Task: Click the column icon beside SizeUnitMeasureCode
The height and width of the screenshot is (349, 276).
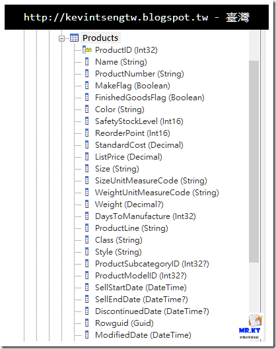Action: click(87, 180)
